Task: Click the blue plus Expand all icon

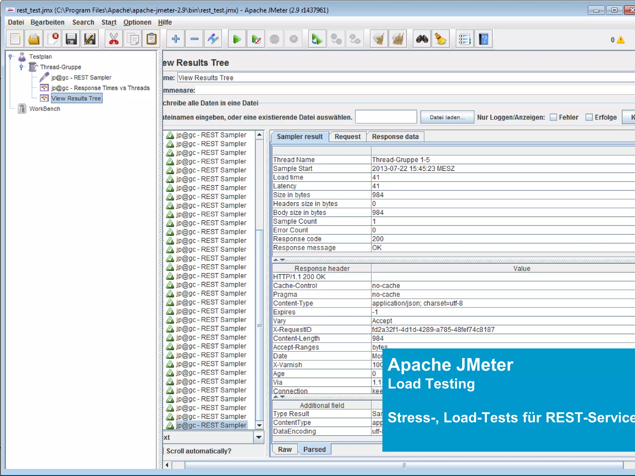Action: click(175, 39)
